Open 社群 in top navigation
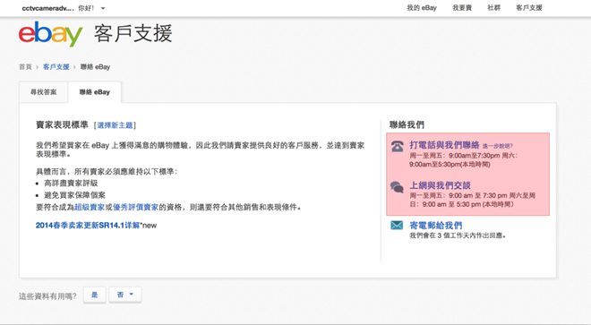 [493, 7]
